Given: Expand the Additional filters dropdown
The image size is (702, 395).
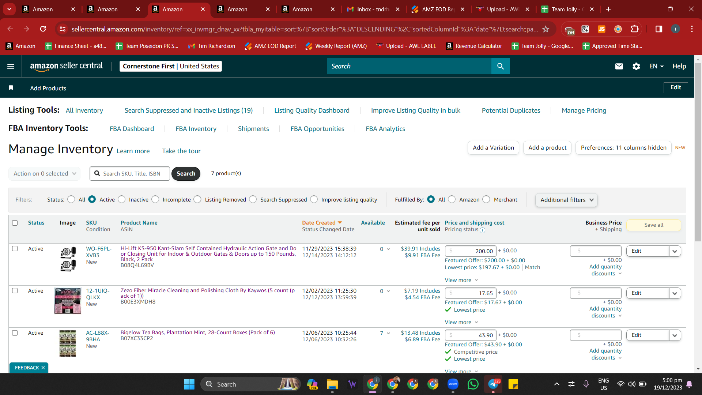Looking at the screenshot, I should click(566, 200).
